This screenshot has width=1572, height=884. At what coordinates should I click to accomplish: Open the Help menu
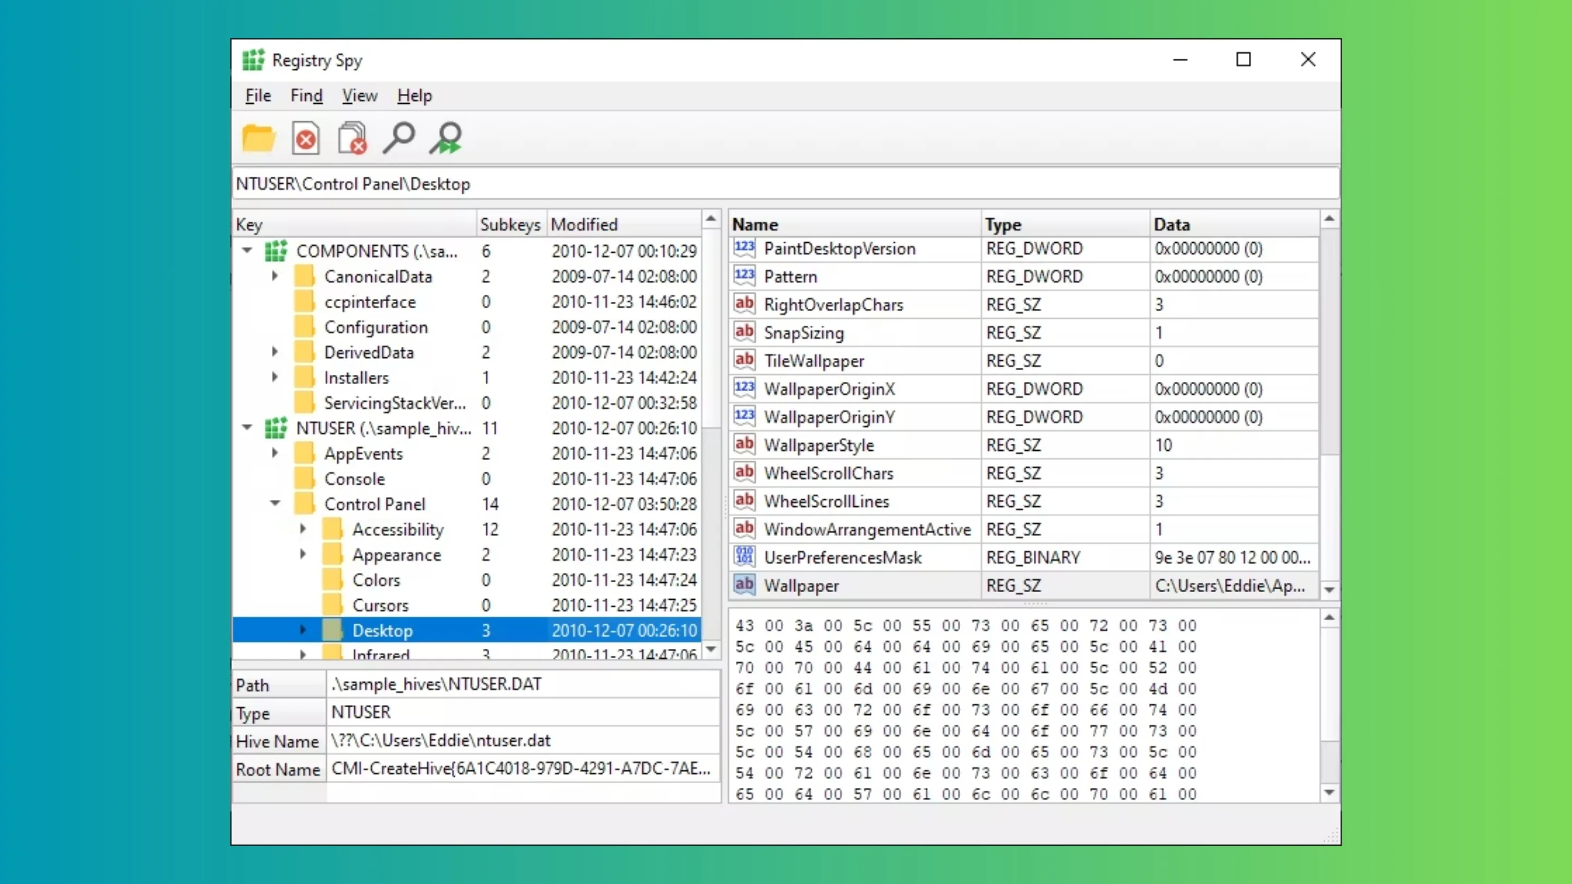coord(414,96)
